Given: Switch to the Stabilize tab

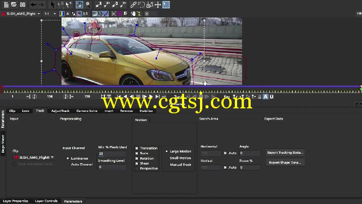Looking at the screenshot, I should pos(146,111).
